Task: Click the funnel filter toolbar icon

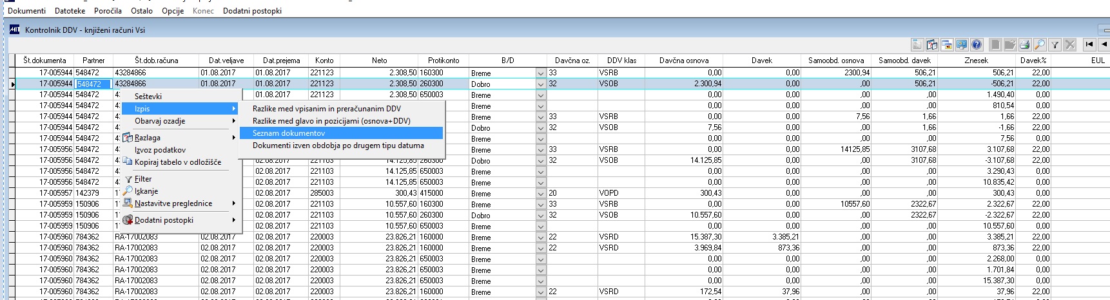Action: [1055, 44]
